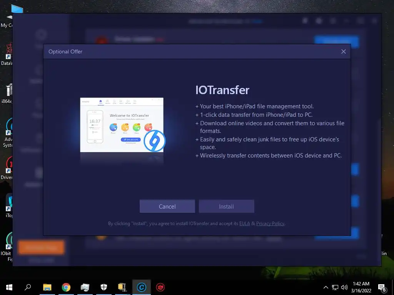Viewport: 394px width, 295px height.
Task: Click "Your best iPhone/iPad file management tool" line
Action: coord(254,106)
